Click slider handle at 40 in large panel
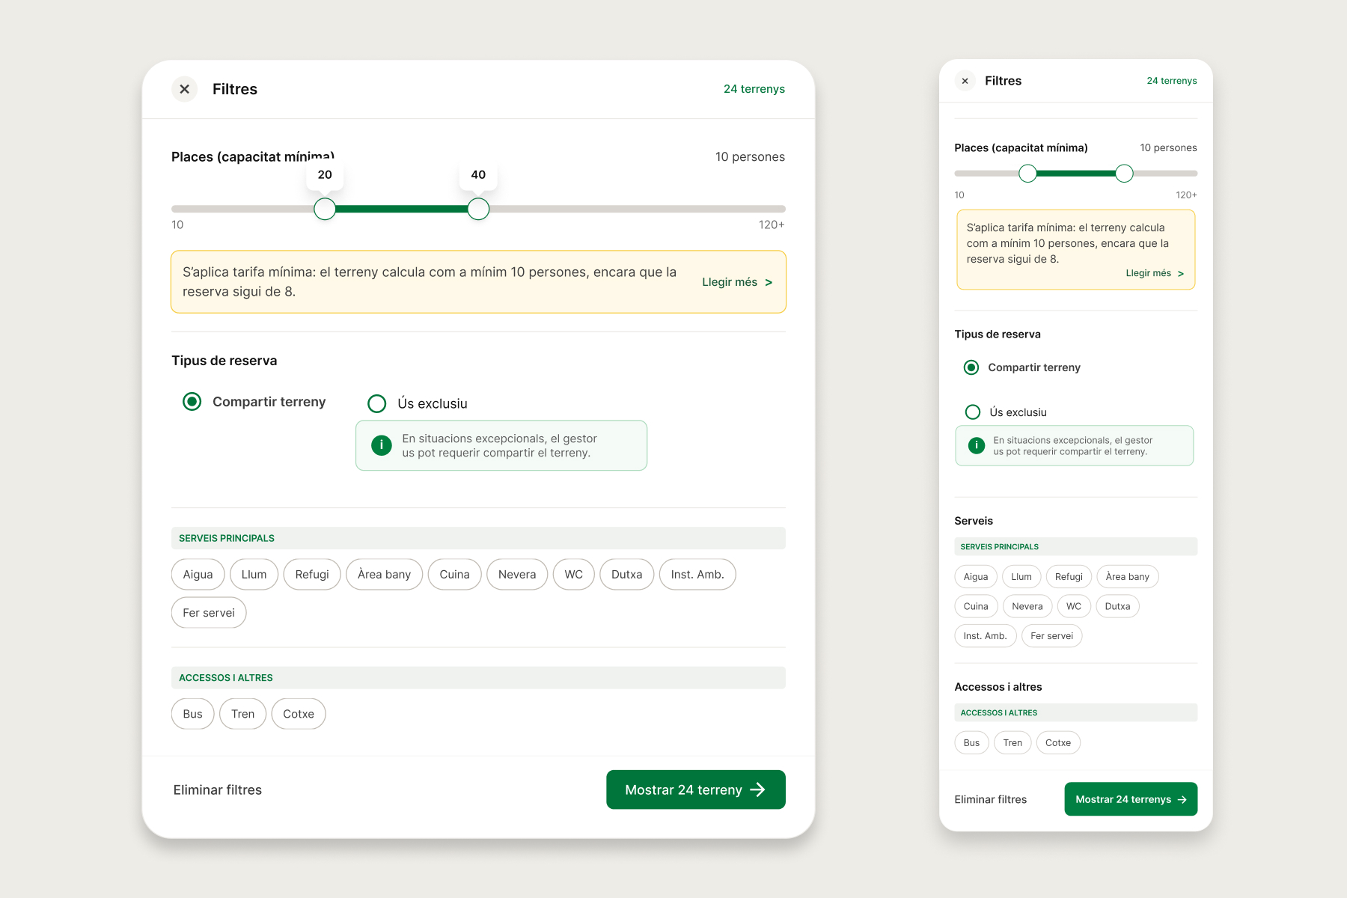This screenshot has height=898, width=1347. 478,209
